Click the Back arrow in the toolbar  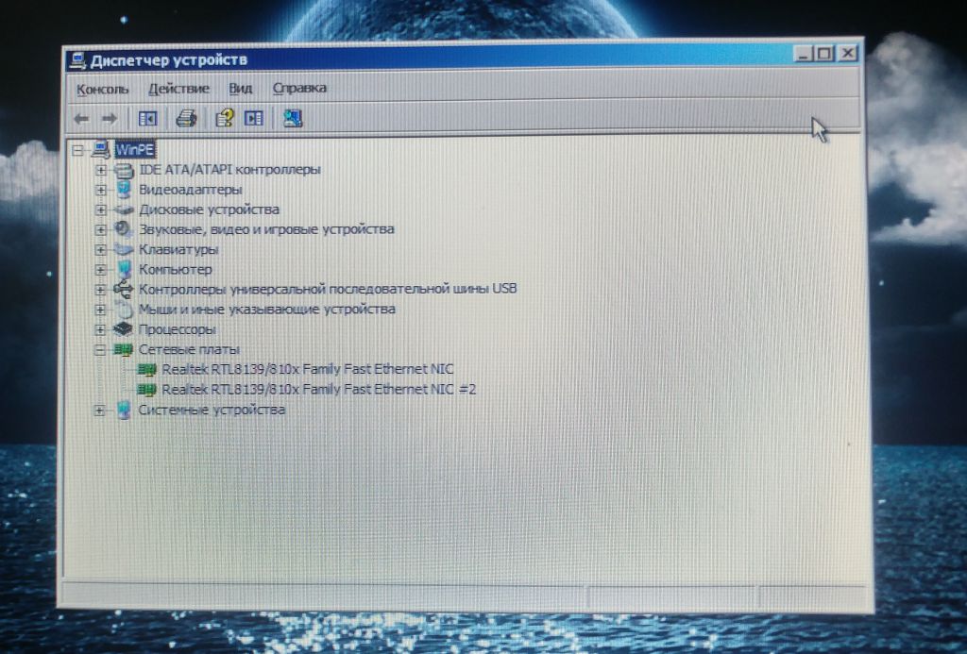[x=81, y=118]
